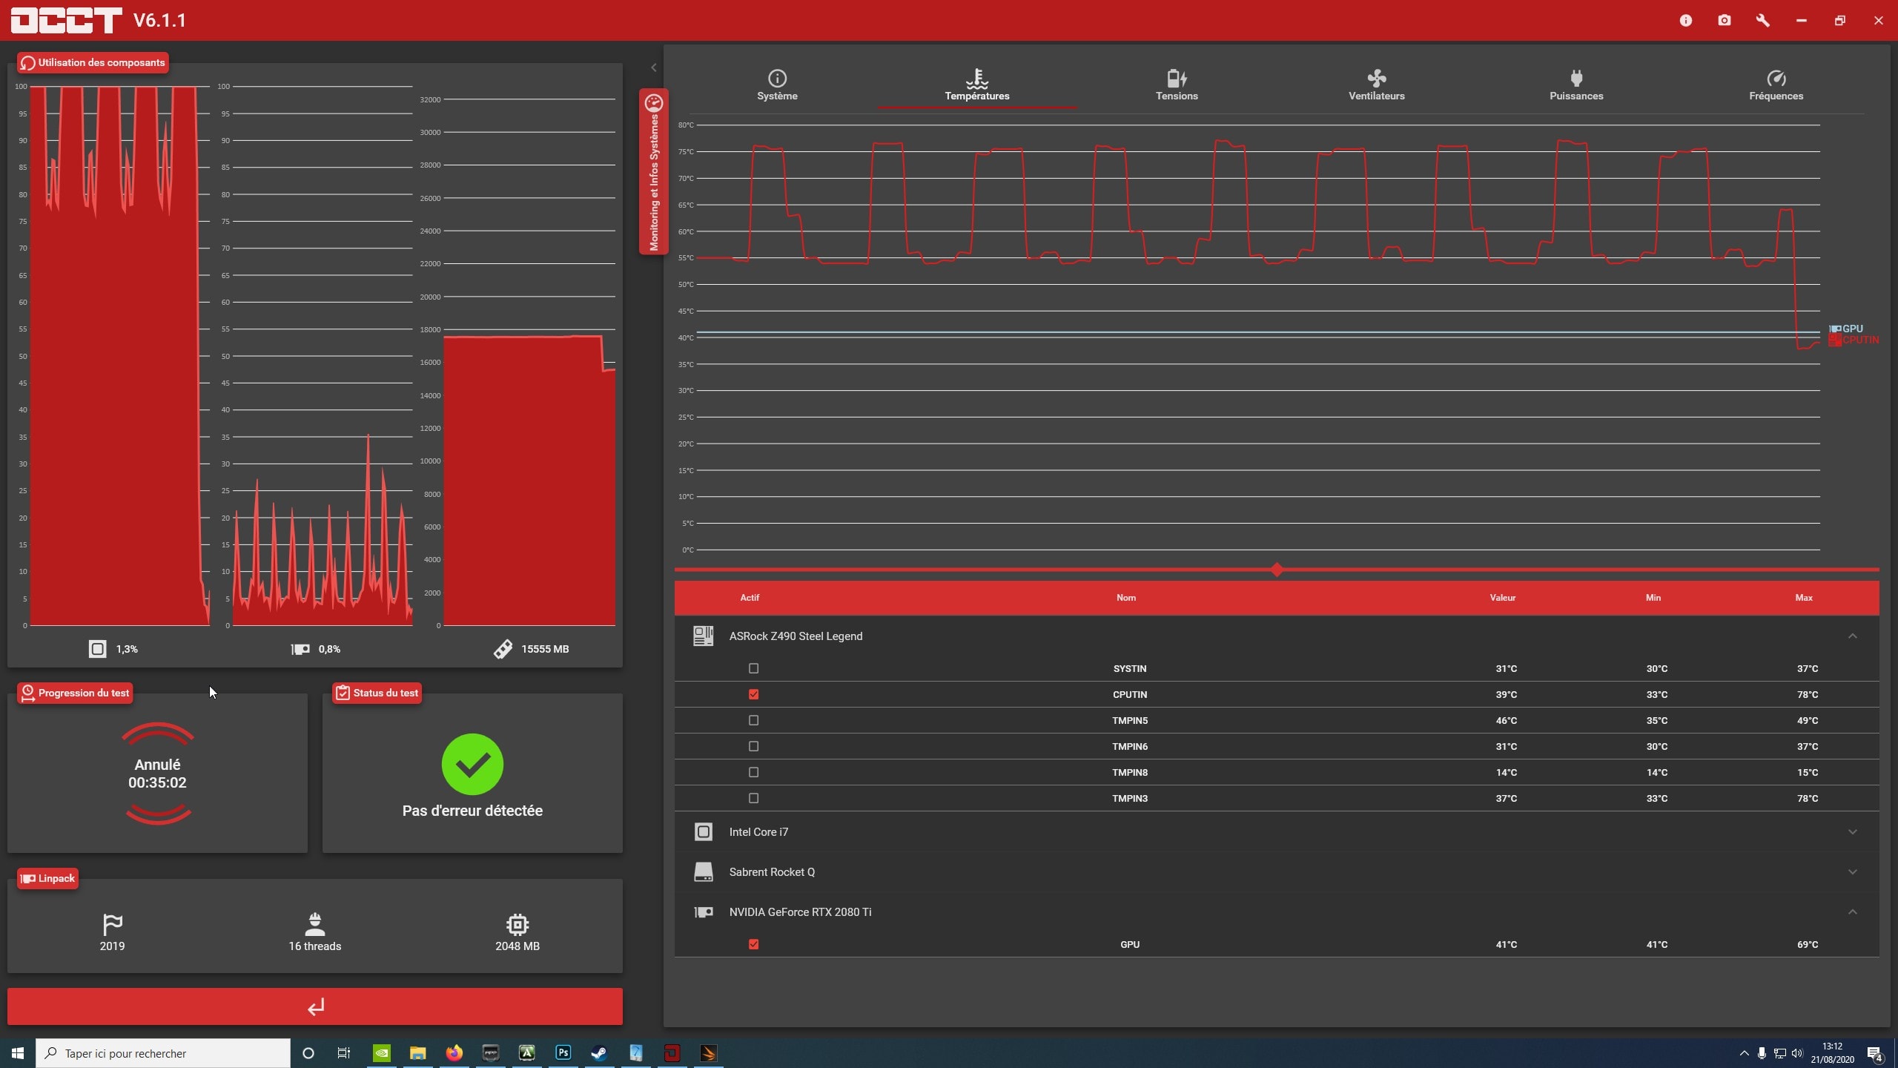Click the worker icon above 16 threads
1898x1068 pixels.
point(315,924)
